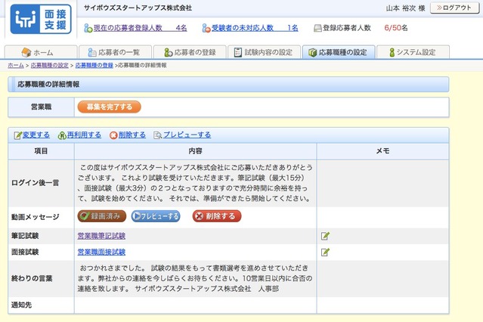Screen dimensions: 483x322
Task: Click the 応募職種の登録 breadcrumb link
Action: [x=94, y=65]
